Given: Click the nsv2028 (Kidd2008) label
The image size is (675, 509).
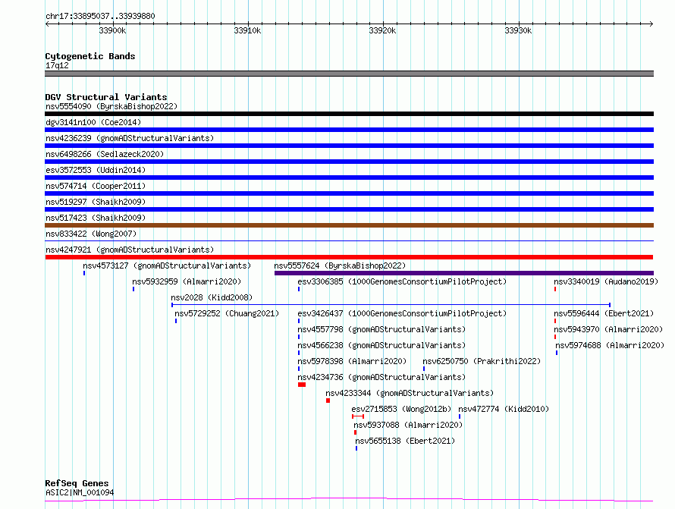Looking at the screenshot, I should pos(212,297).
